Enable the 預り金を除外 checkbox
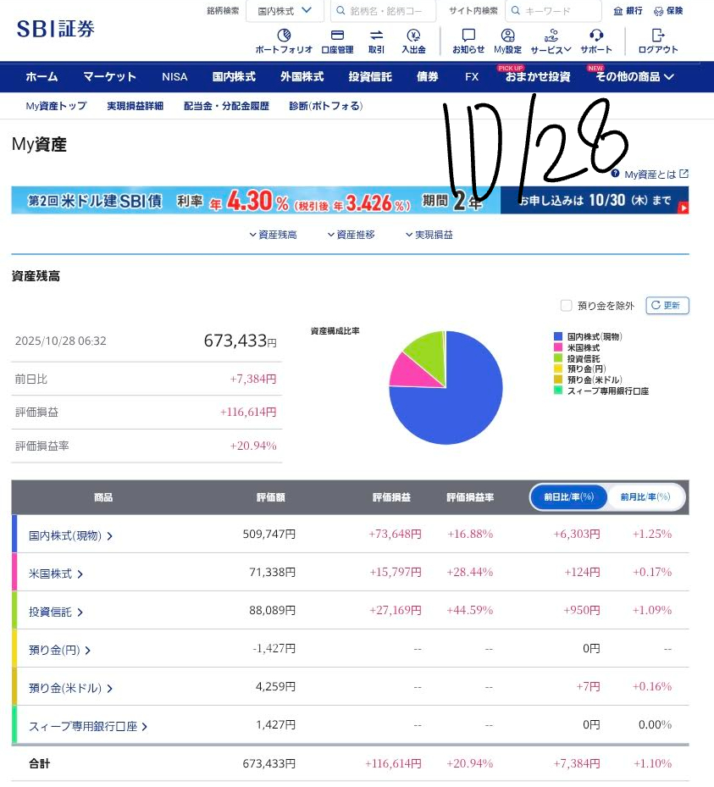 coord(567,306)
